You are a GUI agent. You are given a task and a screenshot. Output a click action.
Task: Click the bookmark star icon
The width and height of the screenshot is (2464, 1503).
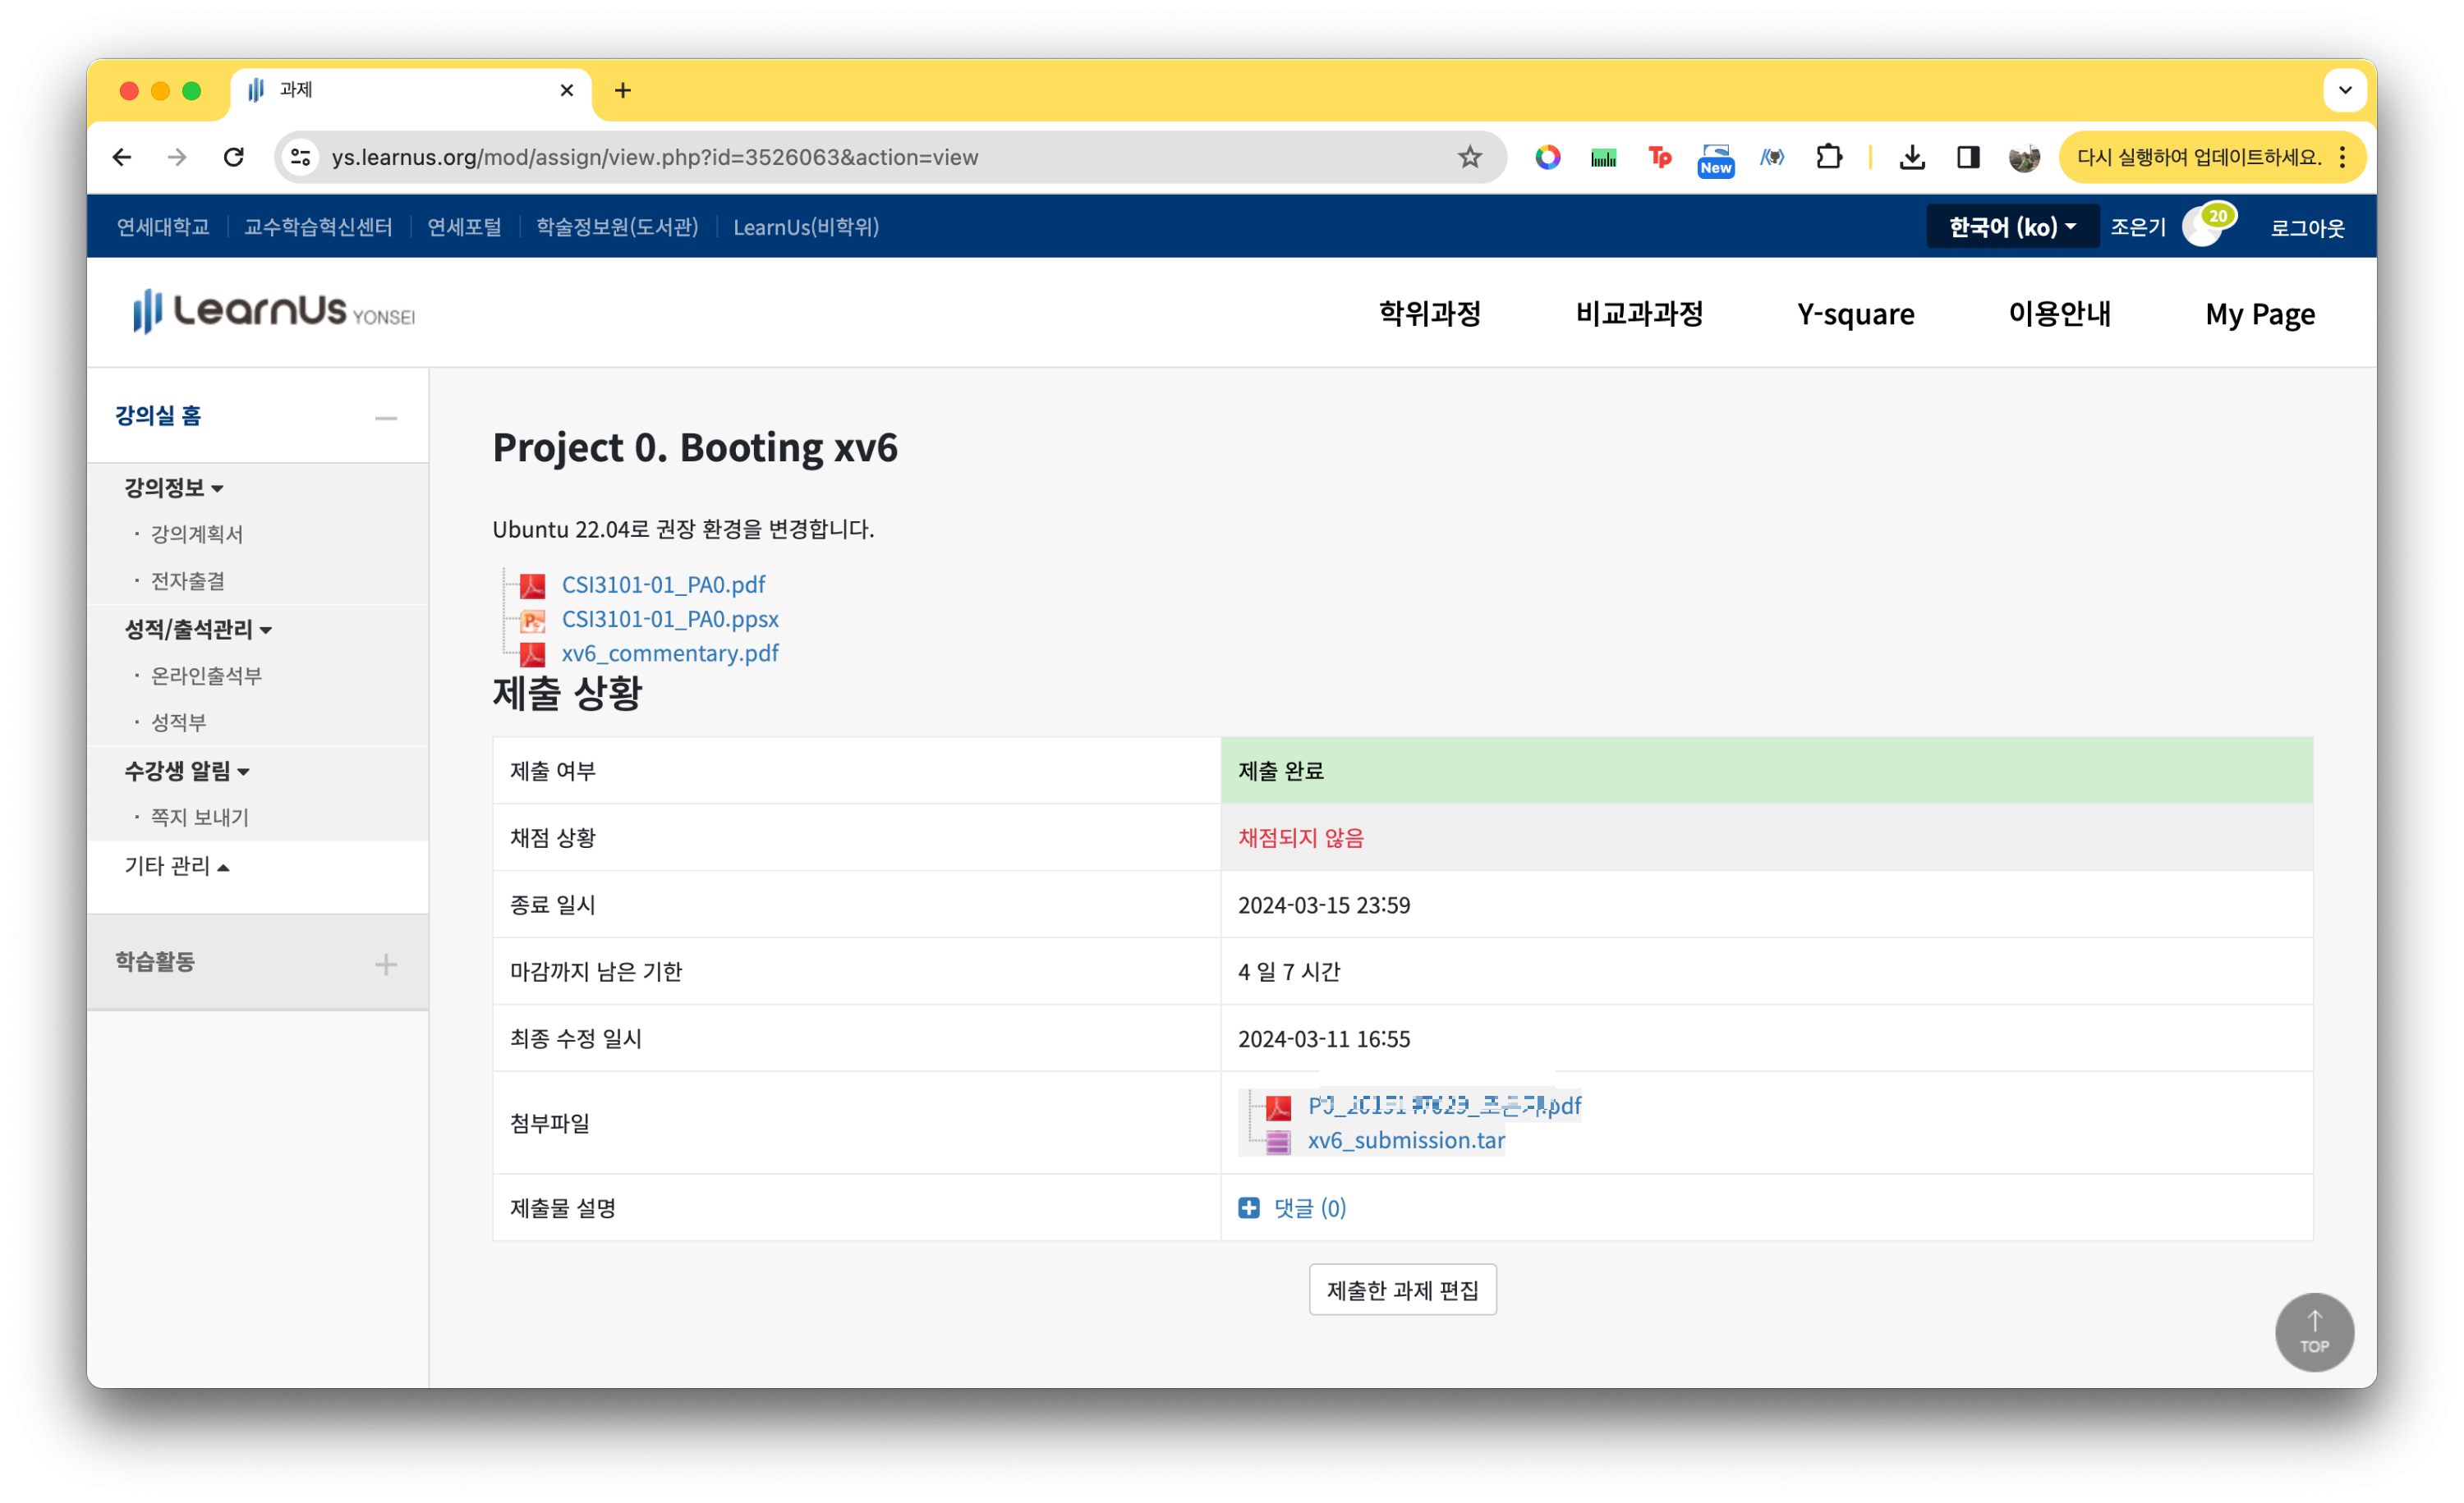1469,157
